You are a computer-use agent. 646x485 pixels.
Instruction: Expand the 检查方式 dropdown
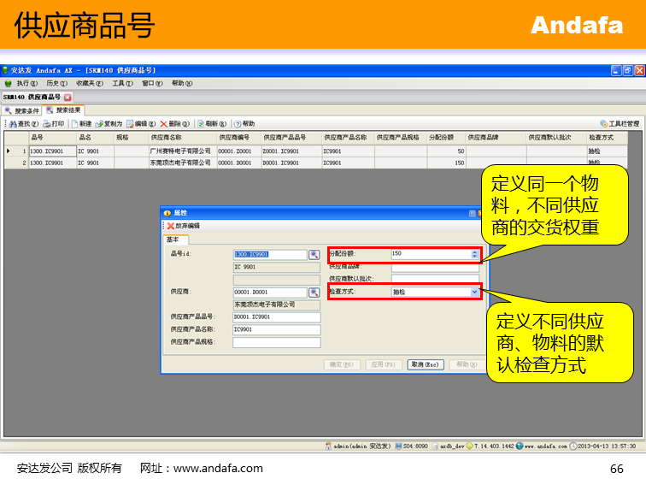tap(474, 292)
